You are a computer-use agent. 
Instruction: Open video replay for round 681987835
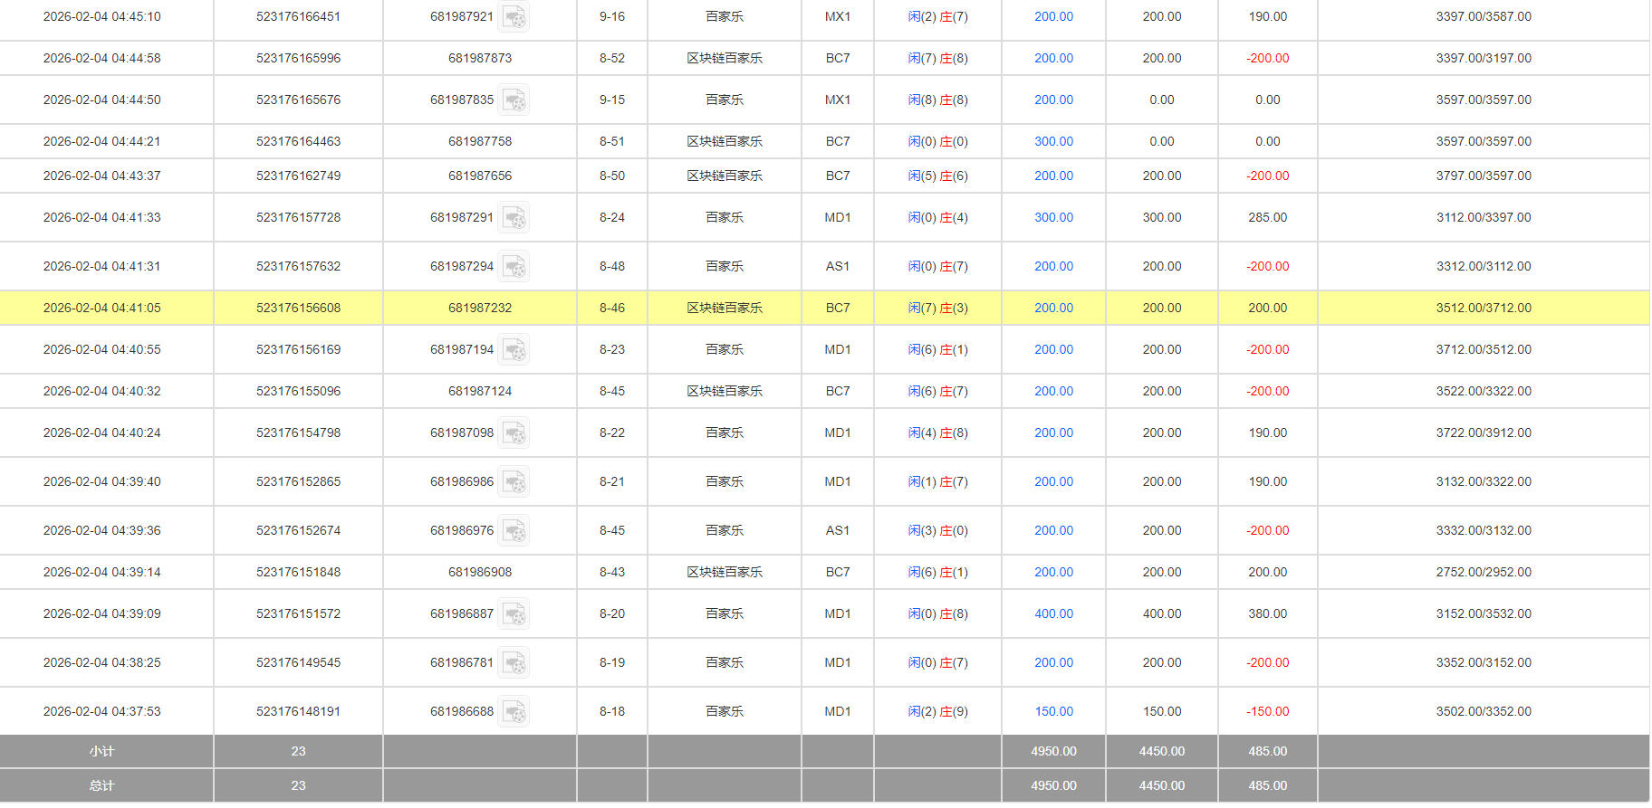(514, 100)
